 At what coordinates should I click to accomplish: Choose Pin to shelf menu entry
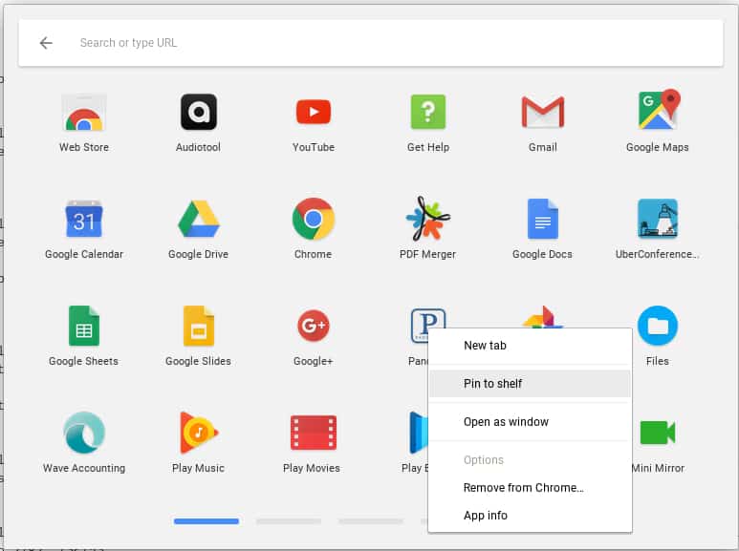530,383
